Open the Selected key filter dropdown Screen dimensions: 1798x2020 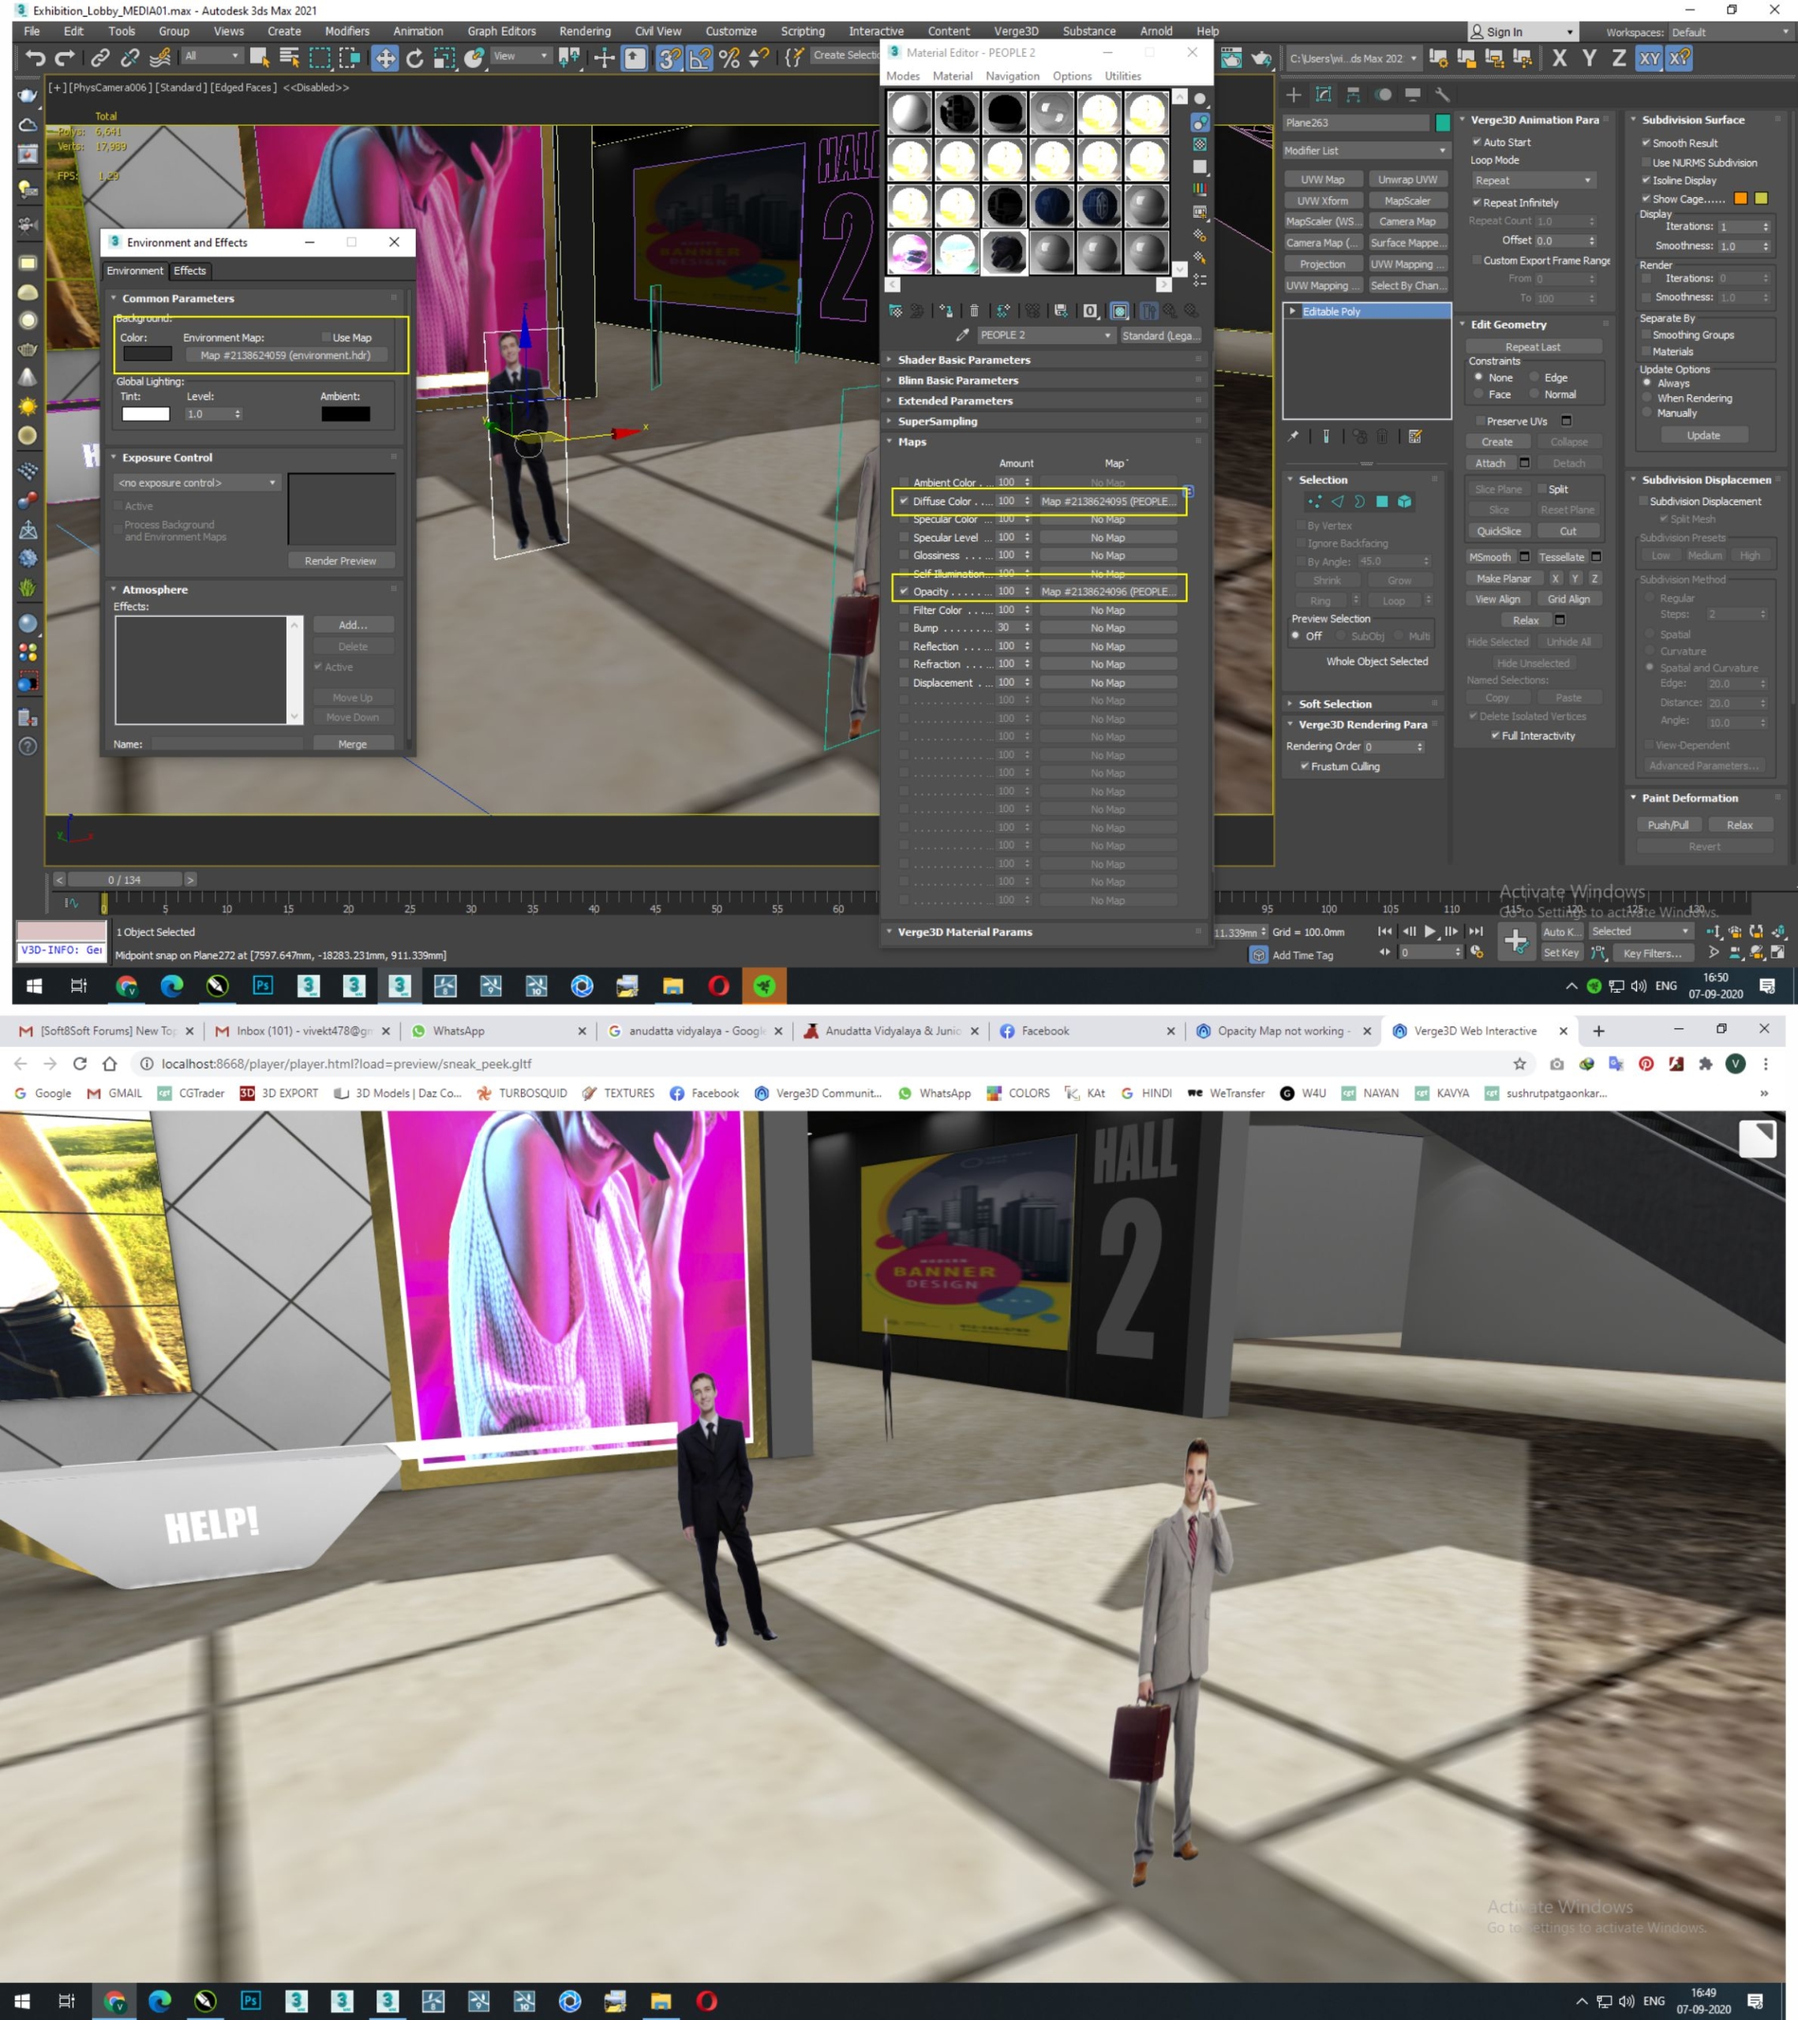click(1640, 931)
